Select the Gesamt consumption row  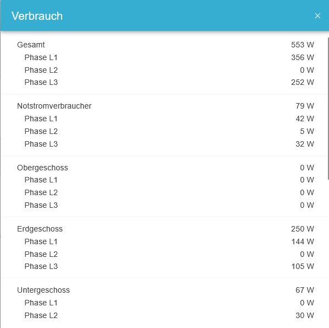166,45
